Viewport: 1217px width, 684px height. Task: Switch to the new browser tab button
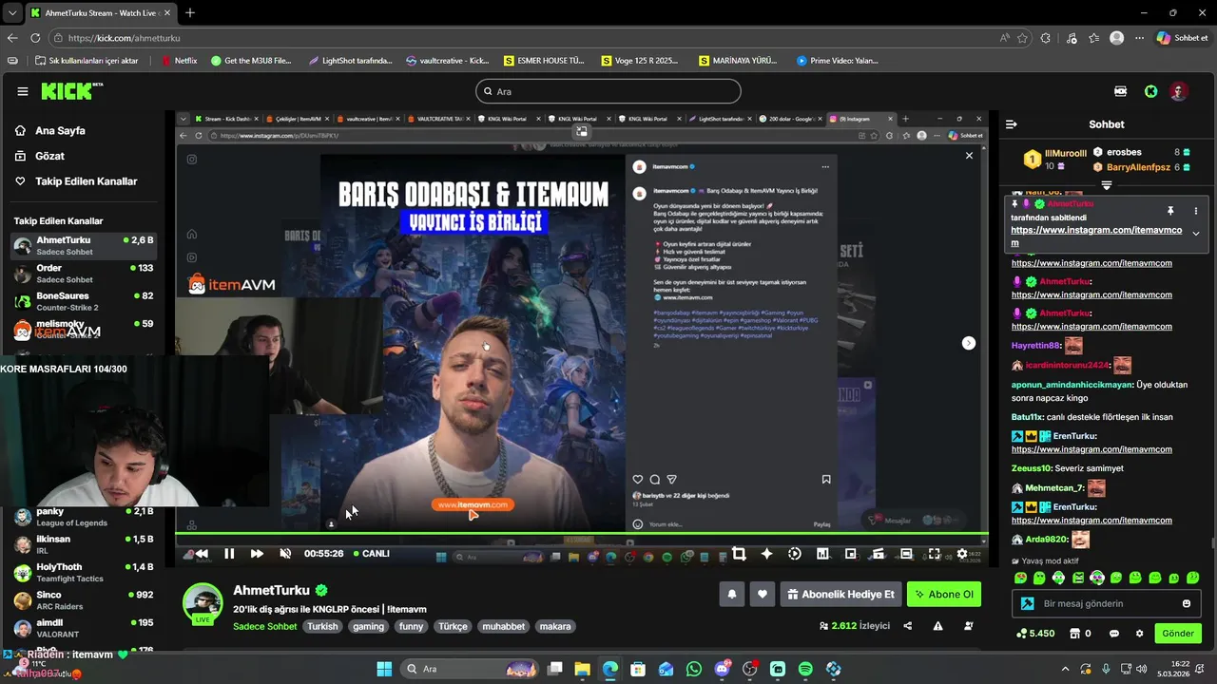190,12
